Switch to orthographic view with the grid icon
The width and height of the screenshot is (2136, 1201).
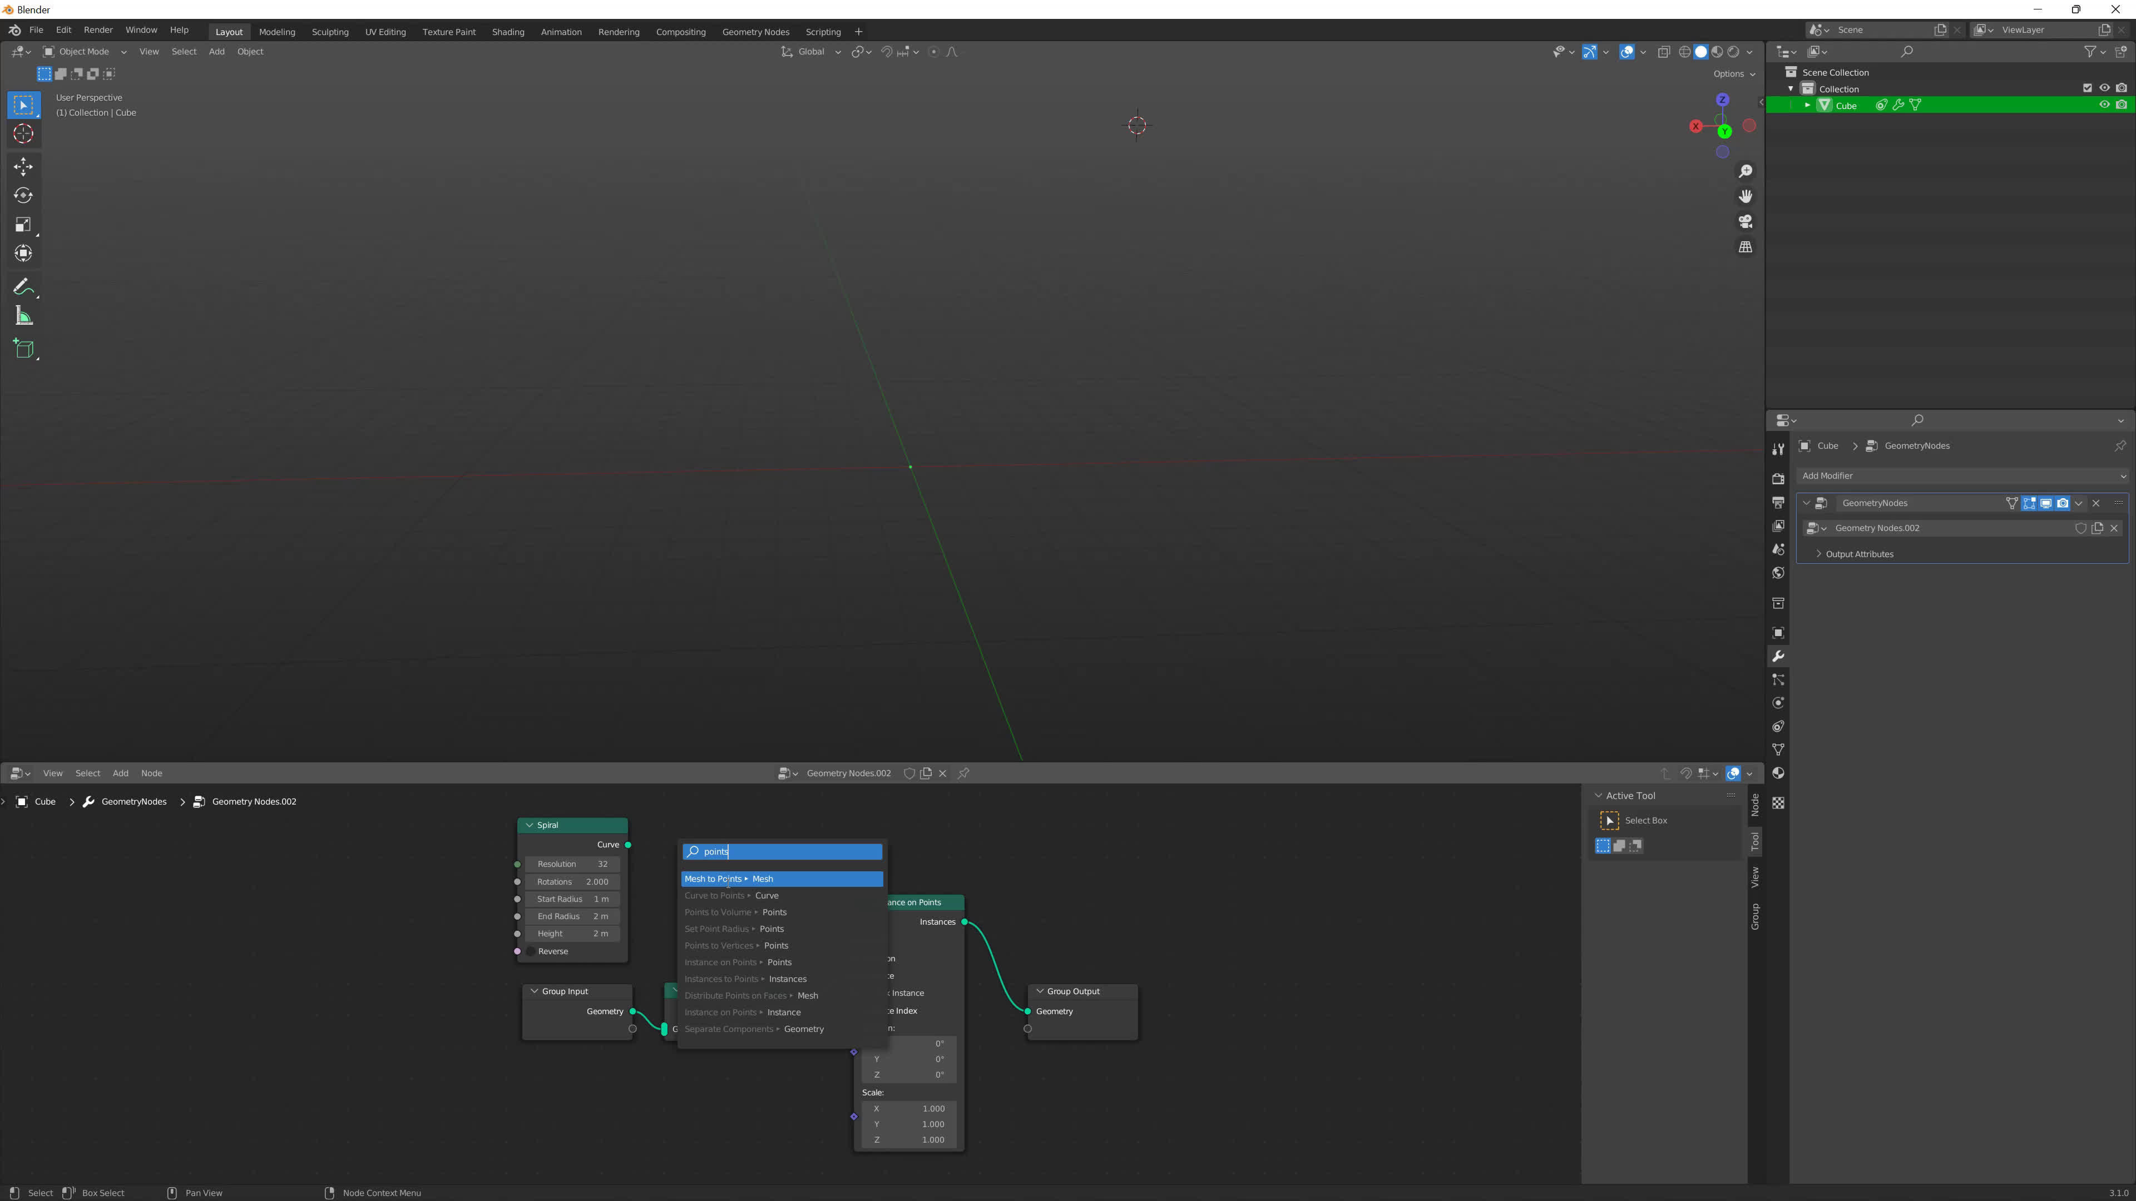pos(1746,247)
